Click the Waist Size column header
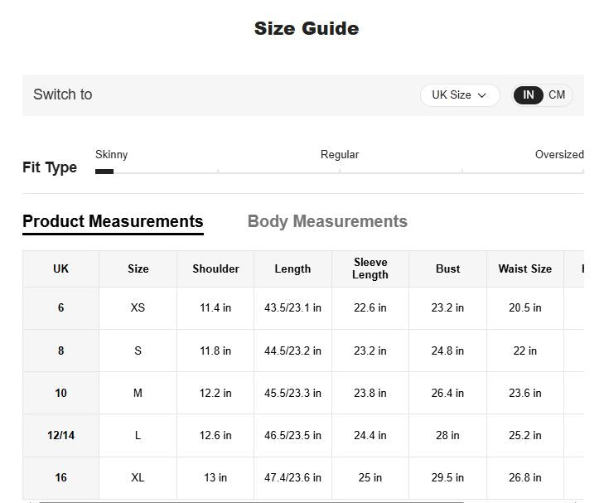The width and height of the screenshot is (604, 503). (524, 269)
